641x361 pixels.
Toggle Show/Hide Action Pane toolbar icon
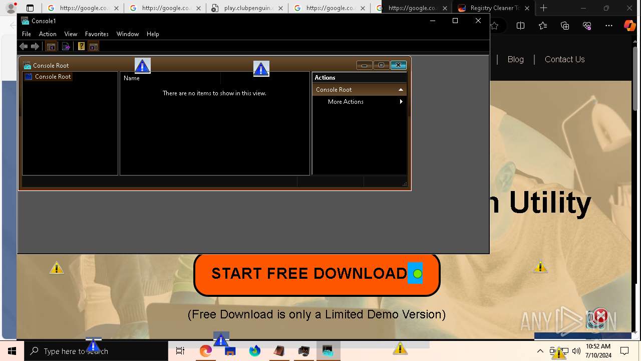tap(93, 47)
